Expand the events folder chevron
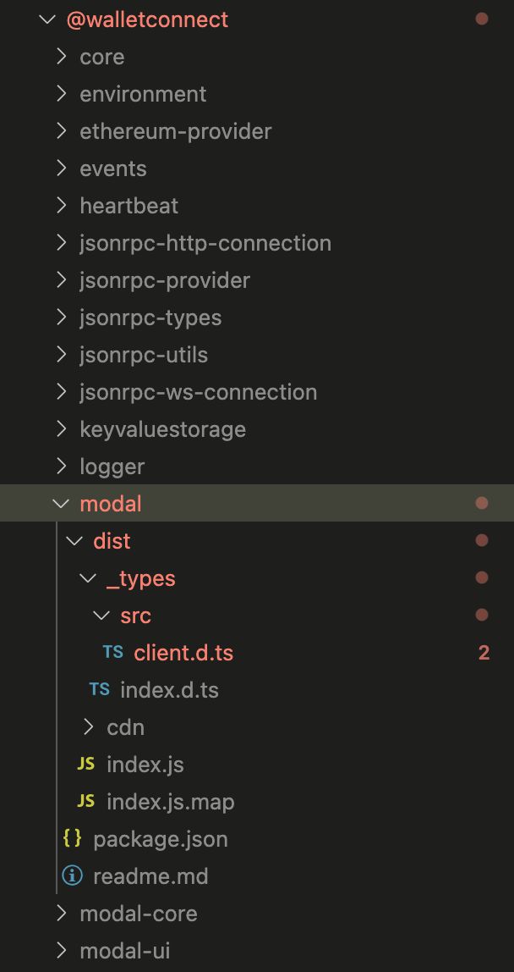The height and width of the screenshot is (972, 514). click(x=61, y=168)
